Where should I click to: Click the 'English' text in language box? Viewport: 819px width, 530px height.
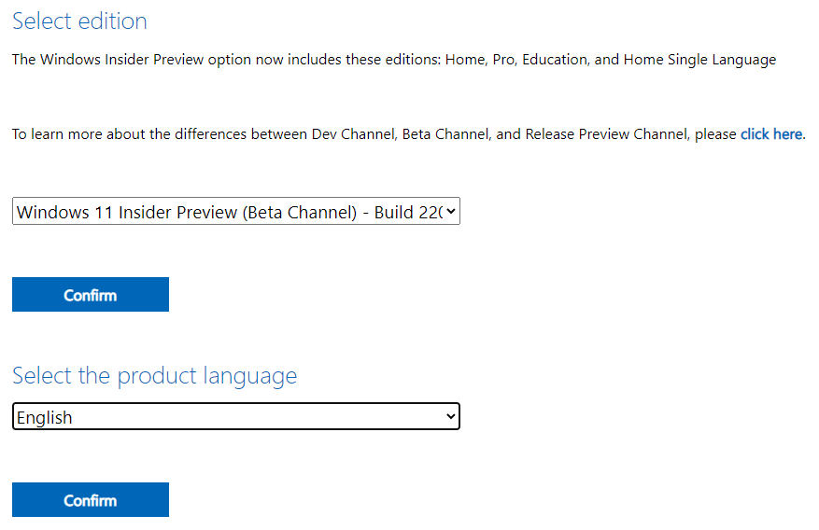45,418
